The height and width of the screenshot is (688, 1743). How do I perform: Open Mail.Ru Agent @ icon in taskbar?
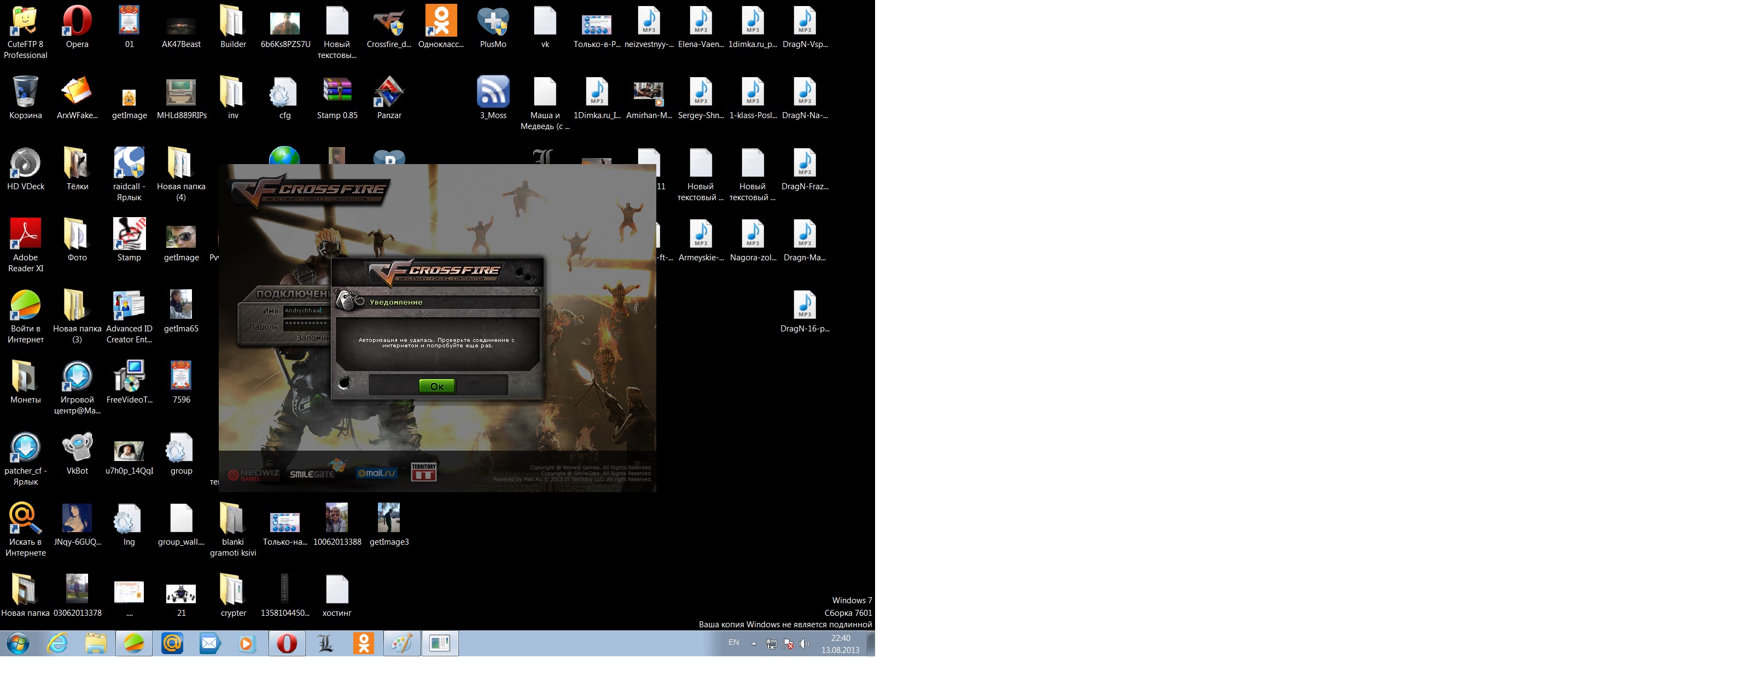tap(172, 643)
